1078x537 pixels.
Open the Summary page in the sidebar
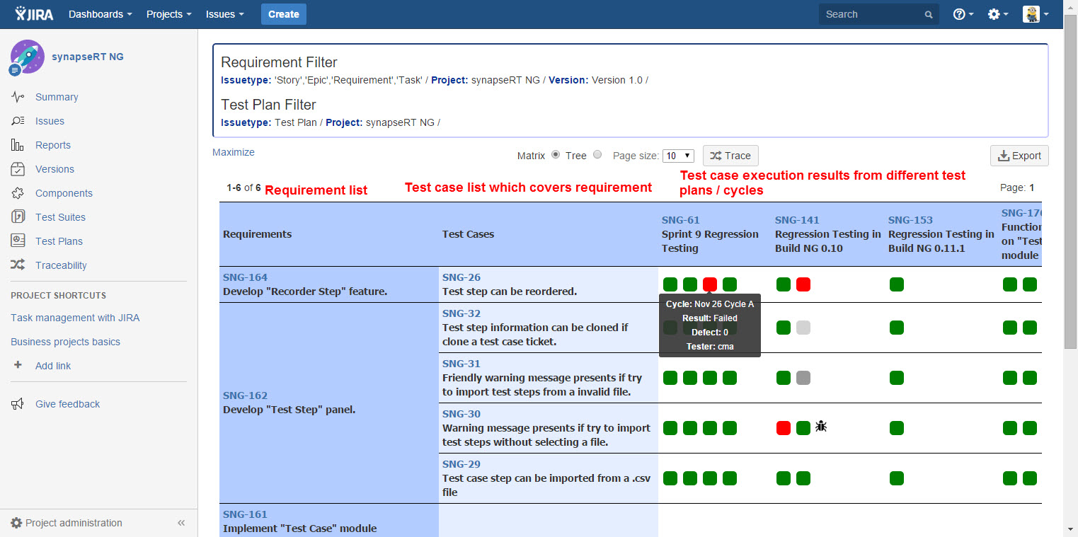pos(57,97)
